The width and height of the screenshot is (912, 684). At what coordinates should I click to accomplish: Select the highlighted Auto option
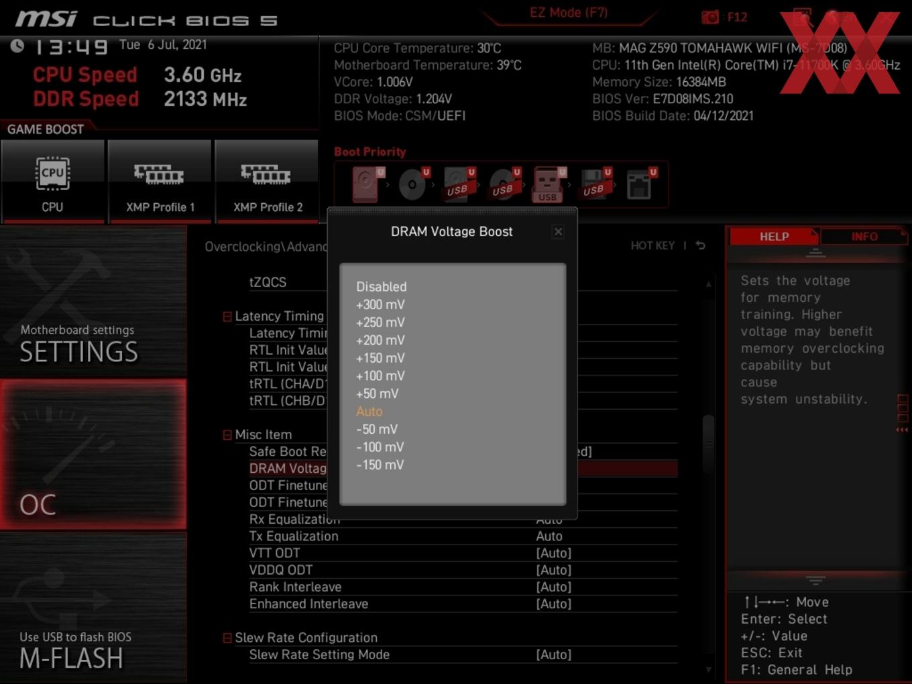(369, 411)
